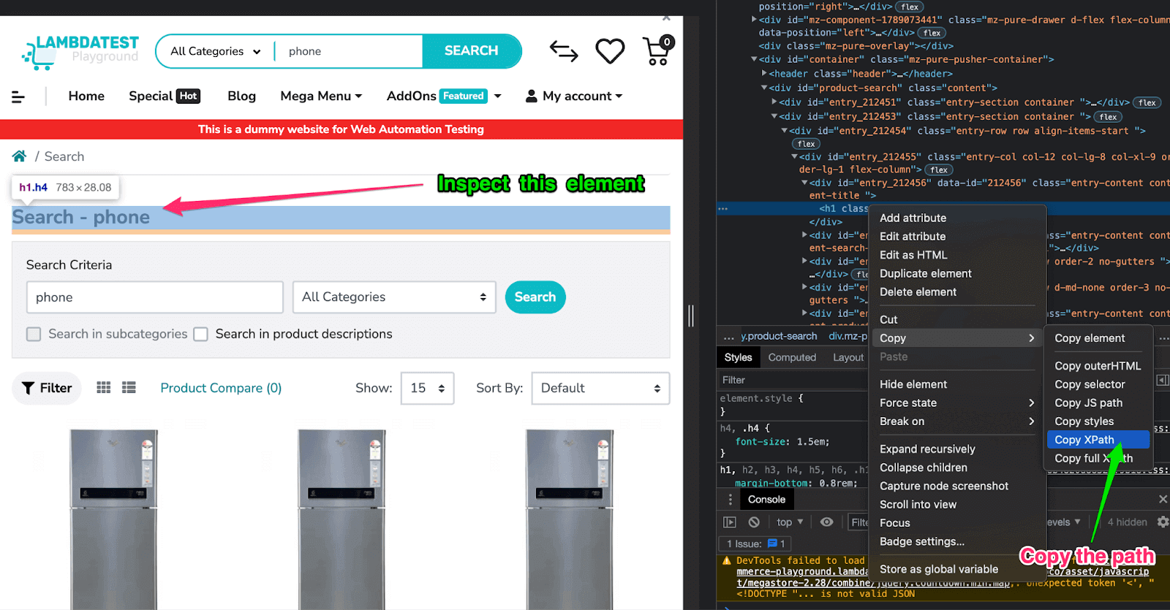Screen dimensions: 1170x610
Task: Select Delete element in context menu
Action: (x=957, y=292)
